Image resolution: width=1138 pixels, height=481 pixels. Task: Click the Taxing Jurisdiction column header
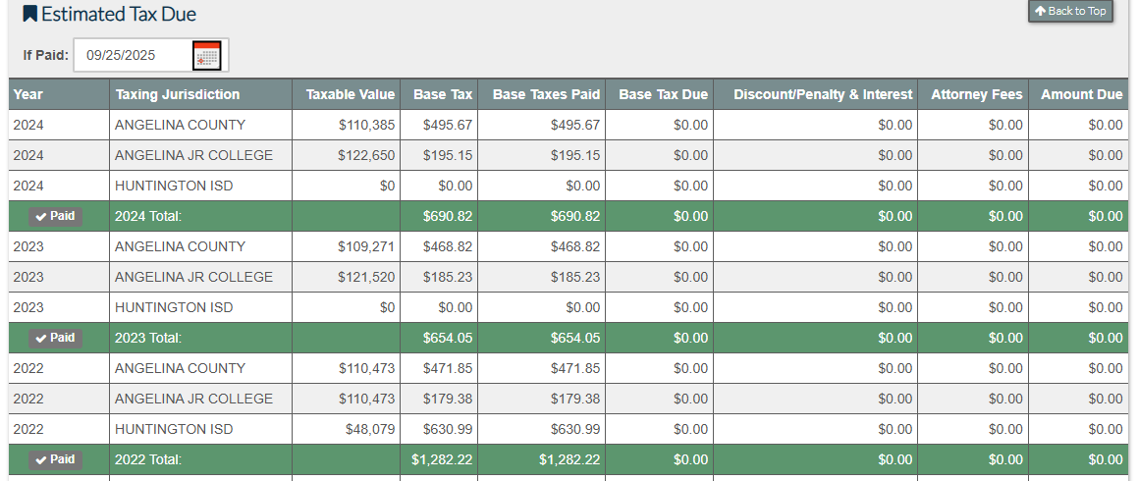point(178,94)
